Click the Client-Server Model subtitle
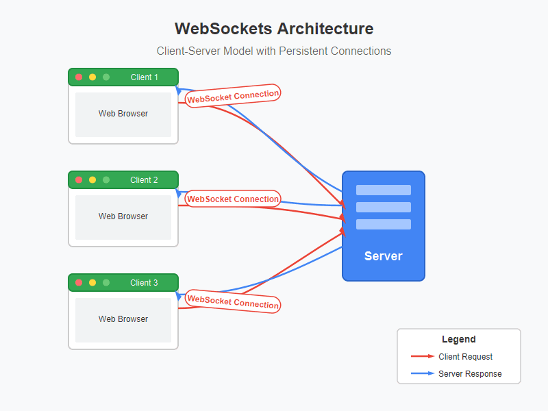 coord(273,51)
